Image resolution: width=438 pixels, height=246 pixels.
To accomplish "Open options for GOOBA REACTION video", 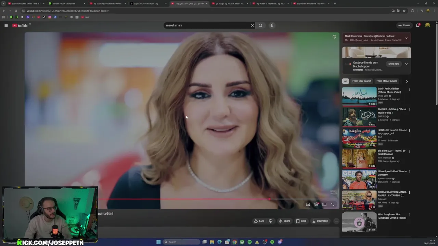I will point(409,192).
